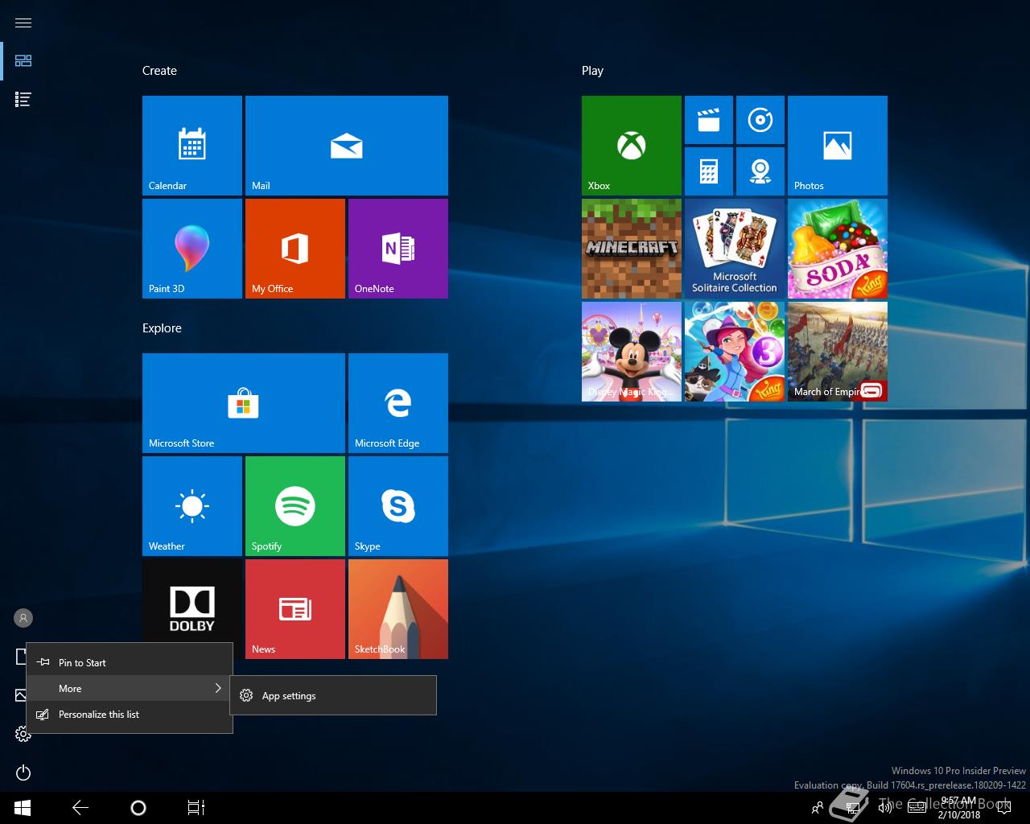
Task: Open the Skype tile
Action: pos(398,506)
